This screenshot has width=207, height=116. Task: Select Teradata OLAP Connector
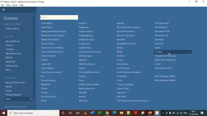(x=166, y=56)
